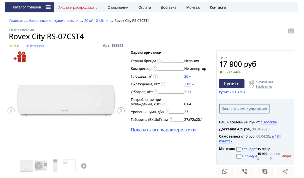Go to О компании page

118,8
